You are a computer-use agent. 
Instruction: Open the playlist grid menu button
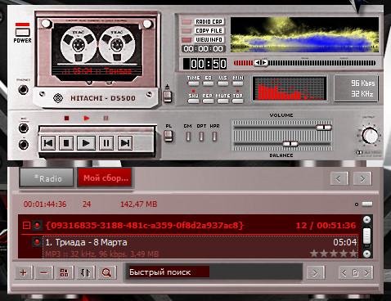tap(65, 272)
